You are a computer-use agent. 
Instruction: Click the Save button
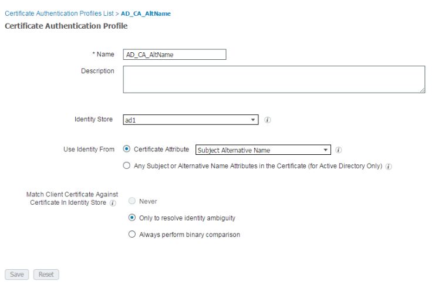coord(16,275)
